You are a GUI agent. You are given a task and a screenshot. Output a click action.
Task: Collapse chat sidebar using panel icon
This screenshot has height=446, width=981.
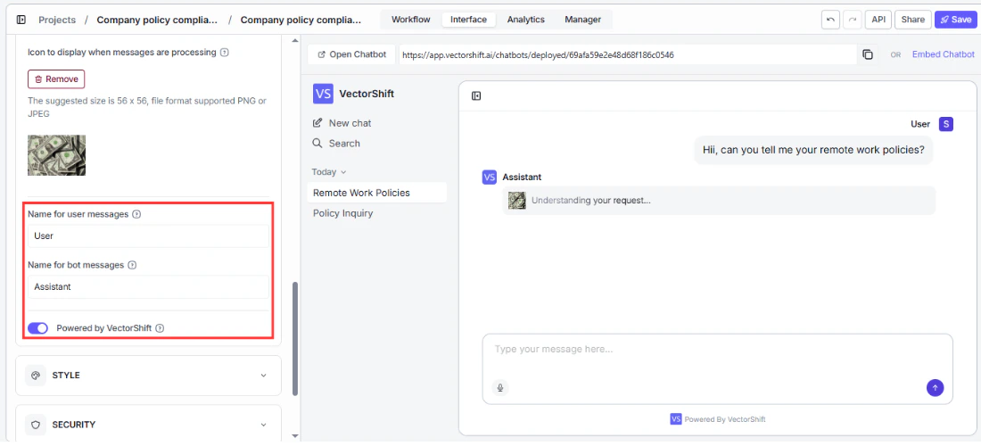(476, 95)
